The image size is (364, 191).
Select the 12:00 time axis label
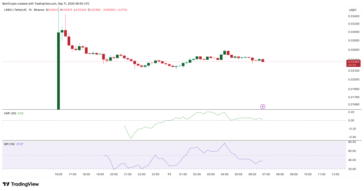(x=335, y=174)
